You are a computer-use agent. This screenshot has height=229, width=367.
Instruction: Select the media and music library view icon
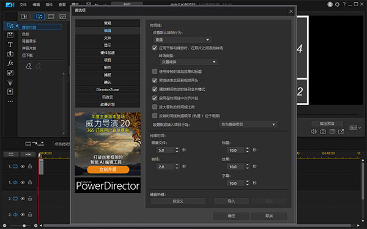pos(39,17)
